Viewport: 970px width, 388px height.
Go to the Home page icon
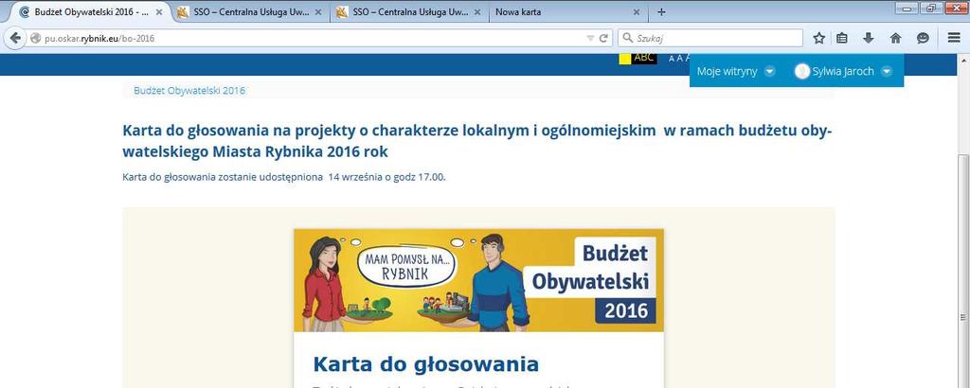[x=895, y=38]
